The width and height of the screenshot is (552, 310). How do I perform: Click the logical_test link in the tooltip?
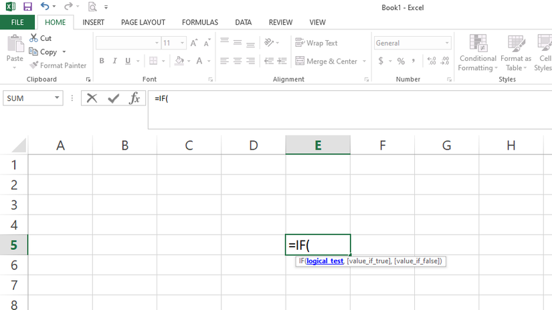pos(325,261)
